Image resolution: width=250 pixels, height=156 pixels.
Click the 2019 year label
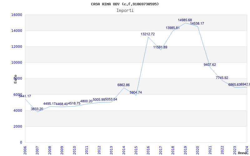(x=185, y=150)
